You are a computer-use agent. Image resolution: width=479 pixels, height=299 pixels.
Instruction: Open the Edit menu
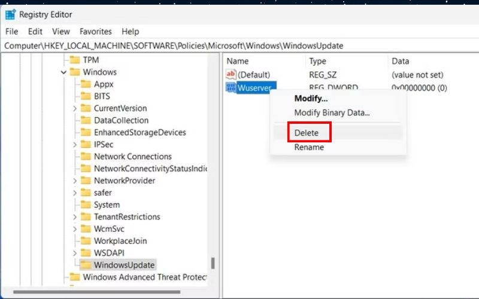[35, 32]
